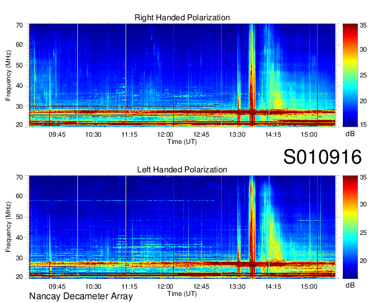Click the 20 MHz tick on the right-handed plot
373x303 pixels.
tap(19, 125)
